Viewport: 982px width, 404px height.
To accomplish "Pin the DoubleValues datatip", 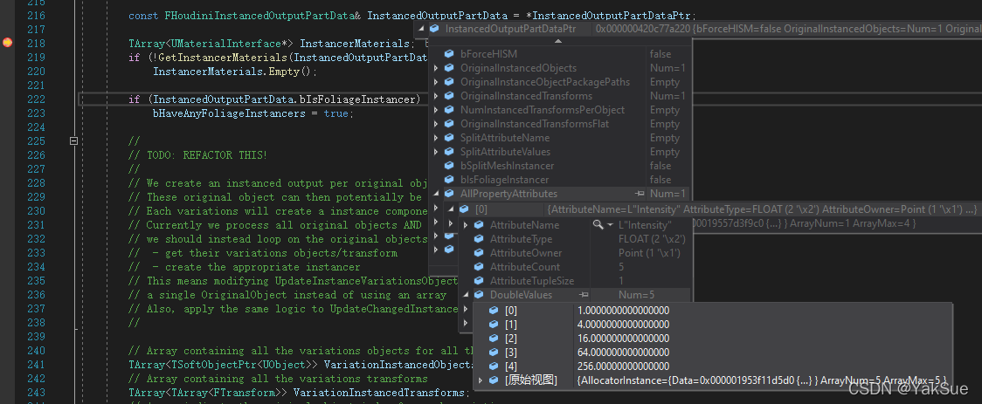I will click(583, 295).
